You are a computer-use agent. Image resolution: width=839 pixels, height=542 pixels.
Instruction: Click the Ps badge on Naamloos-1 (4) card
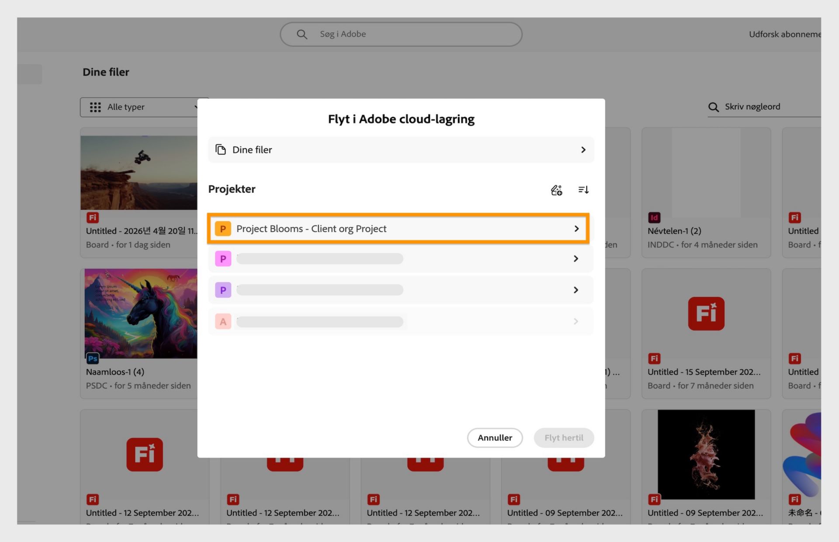pyautogui.click(x=93, y=358)
